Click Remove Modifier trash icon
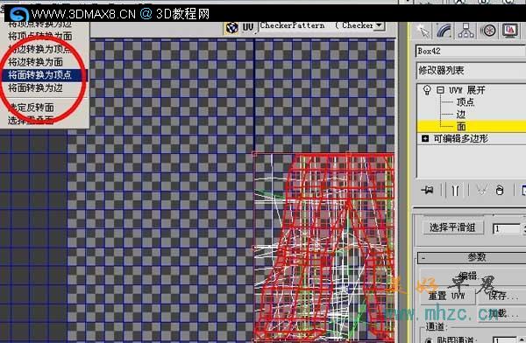526x343 pixels. click(x=500, y=190)
